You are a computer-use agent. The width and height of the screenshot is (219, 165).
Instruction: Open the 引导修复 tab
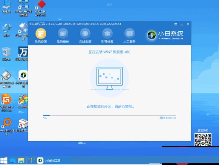click(107, 36)
